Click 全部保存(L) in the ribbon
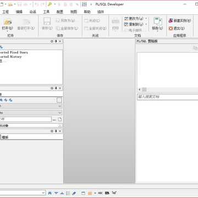 coord(67,28)
